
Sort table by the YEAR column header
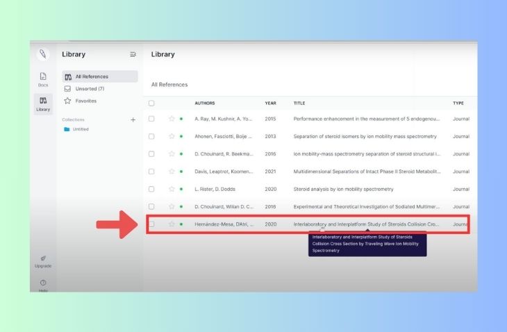coord(270,103)
